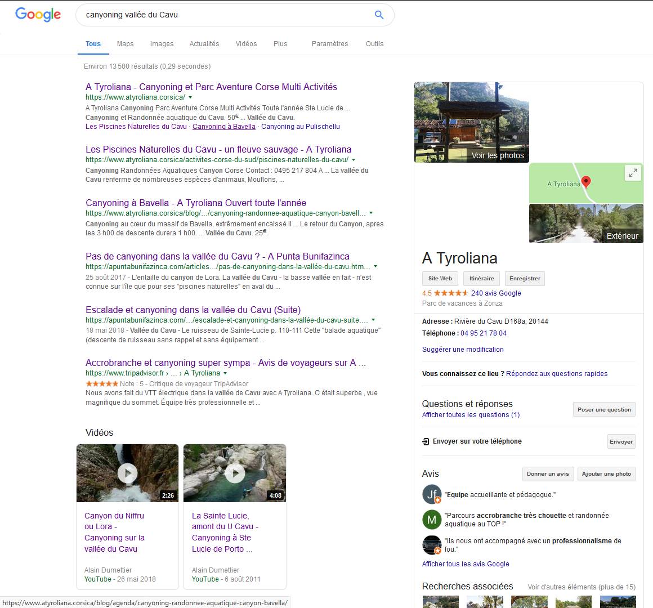This screenshot has height=608, width=653.
Task: Open 'La Sainte Lucie, amont du U Cavu' video title
Action: click(x=225, y=532)
